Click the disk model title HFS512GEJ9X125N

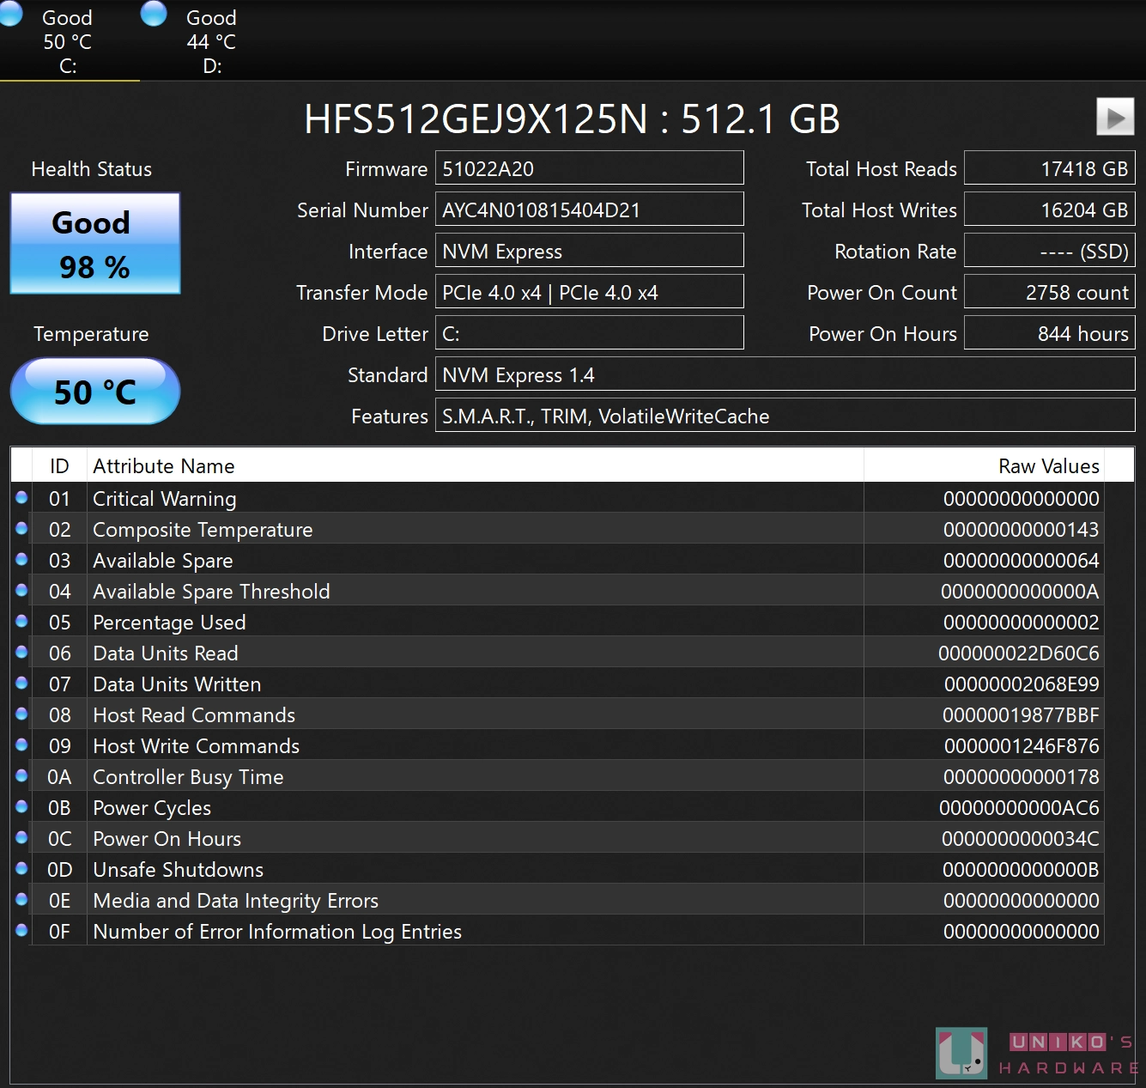click(476, 119)
